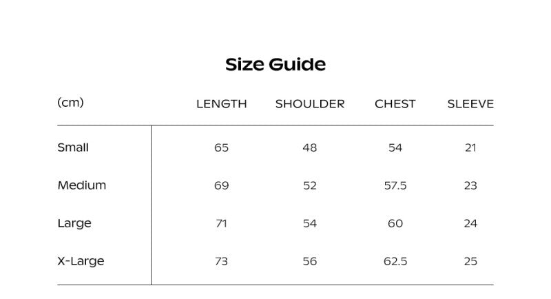Select the SLEEVE column header

coord(470,104)
